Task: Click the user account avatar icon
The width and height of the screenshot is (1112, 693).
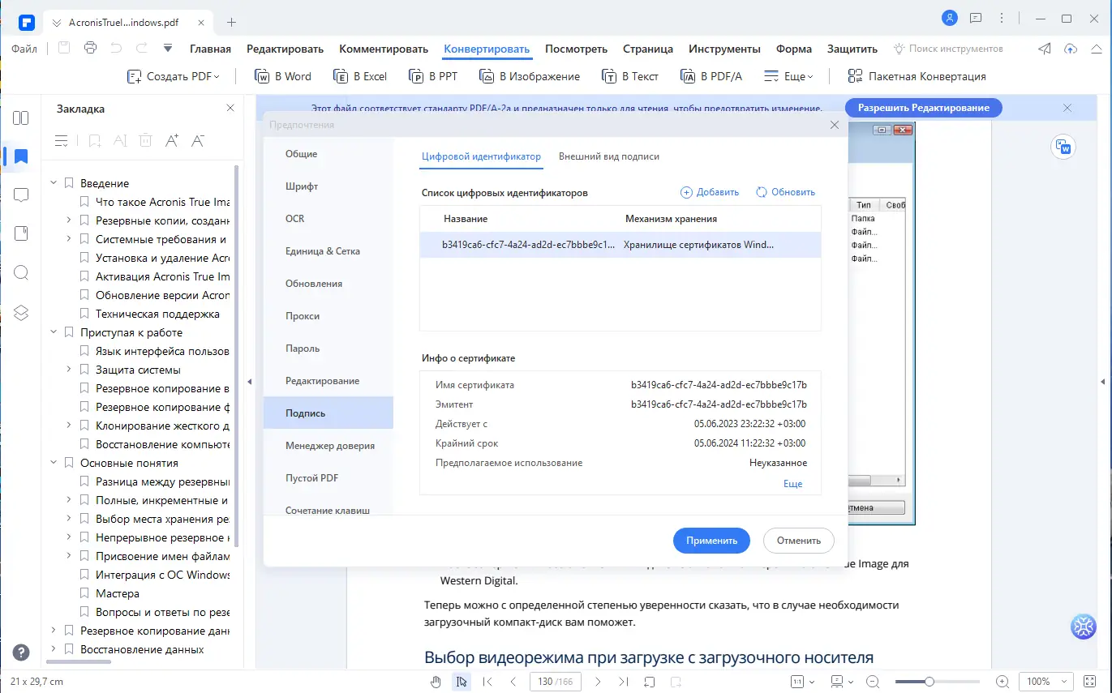Action: 949,18
